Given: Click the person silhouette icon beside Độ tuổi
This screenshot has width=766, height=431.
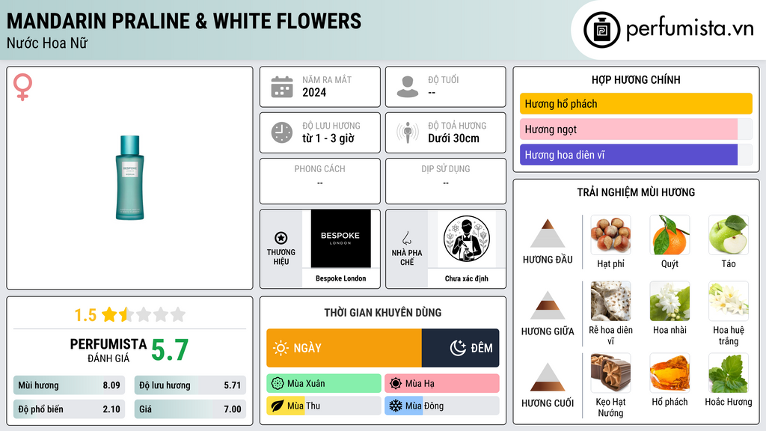Looking at the screenshot, I should pos(408,87).
